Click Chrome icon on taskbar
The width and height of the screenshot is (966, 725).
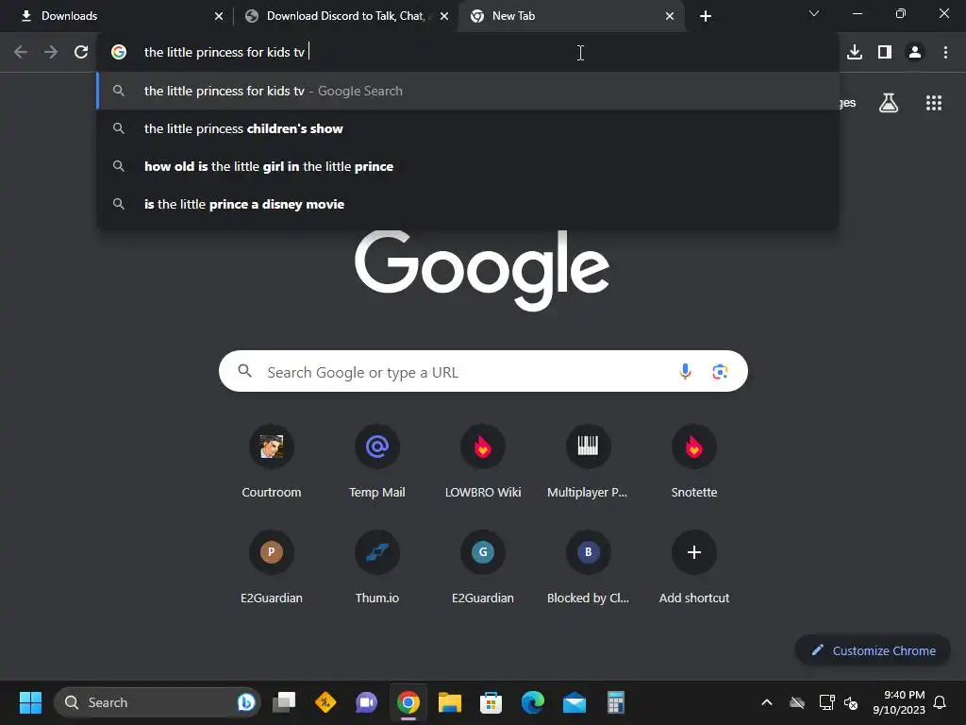pos(408,702)
